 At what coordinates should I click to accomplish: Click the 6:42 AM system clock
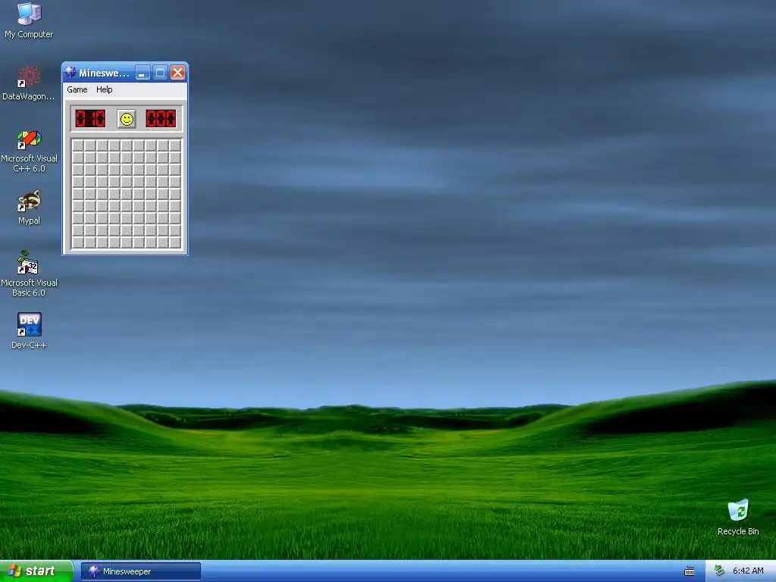(x=748, y=571)
